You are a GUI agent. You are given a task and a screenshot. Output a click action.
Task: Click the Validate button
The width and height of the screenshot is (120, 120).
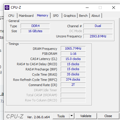click(86, 116)
